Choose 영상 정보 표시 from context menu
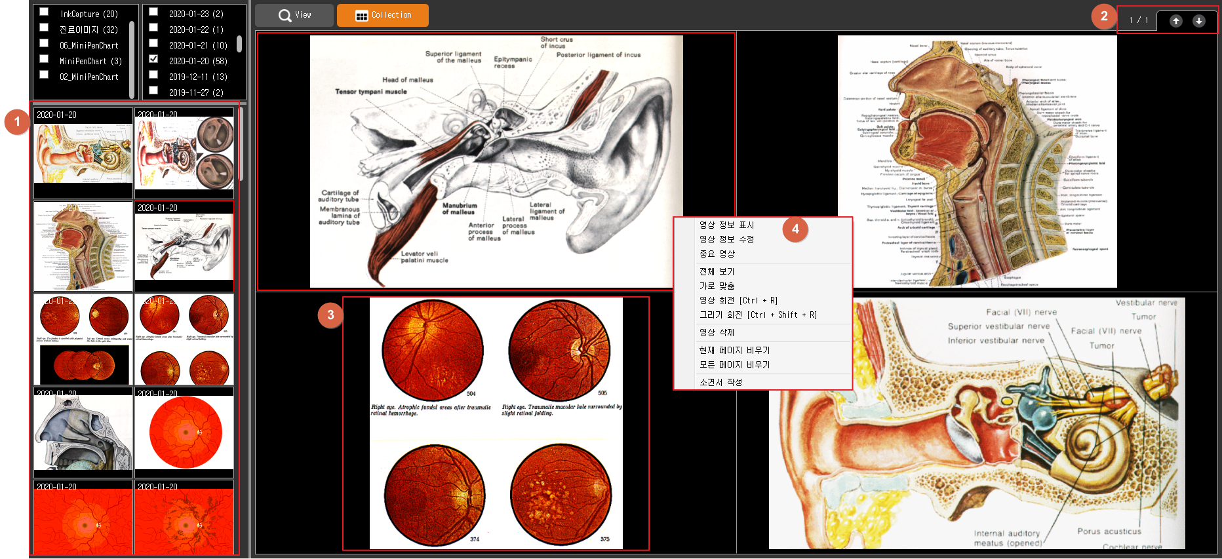This screenshot has width=1222, height=559. [x=726, y=225]
